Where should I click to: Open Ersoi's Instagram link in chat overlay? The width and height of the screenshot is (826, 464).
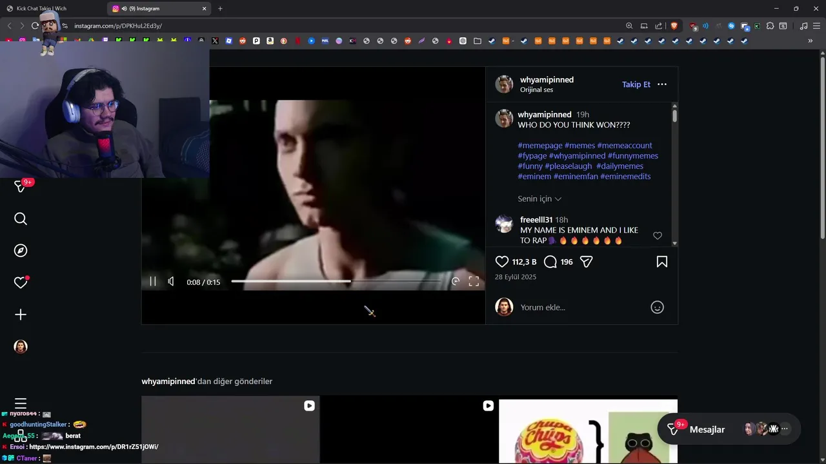coord(94,447)
